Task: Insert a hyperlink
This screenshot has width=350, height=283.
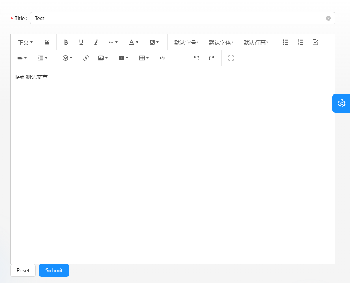Action: pos(86,58)
